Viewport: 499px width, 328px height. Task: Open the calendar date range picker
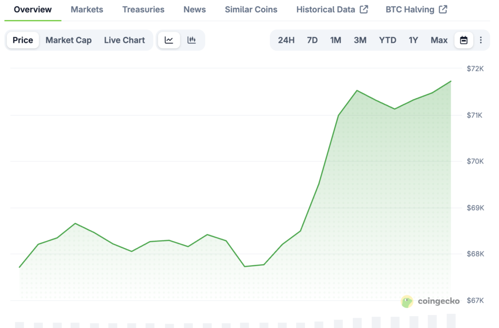coord(463,40)
